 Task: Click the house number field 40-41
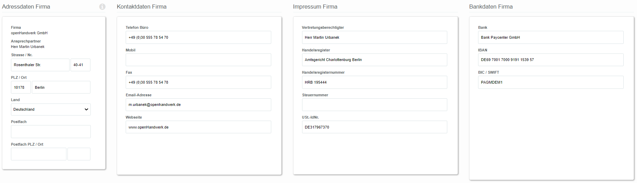pos(80,65)
